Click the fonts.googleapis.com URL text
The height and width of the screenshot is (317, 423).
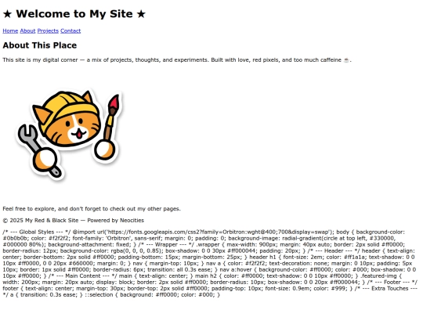219,232
